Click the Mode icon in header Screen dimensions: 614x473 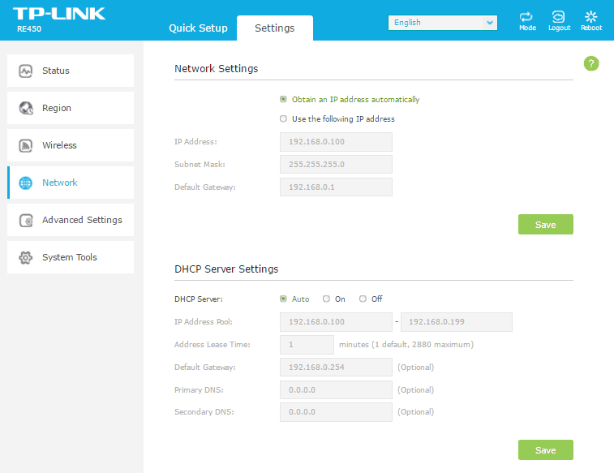527,17
